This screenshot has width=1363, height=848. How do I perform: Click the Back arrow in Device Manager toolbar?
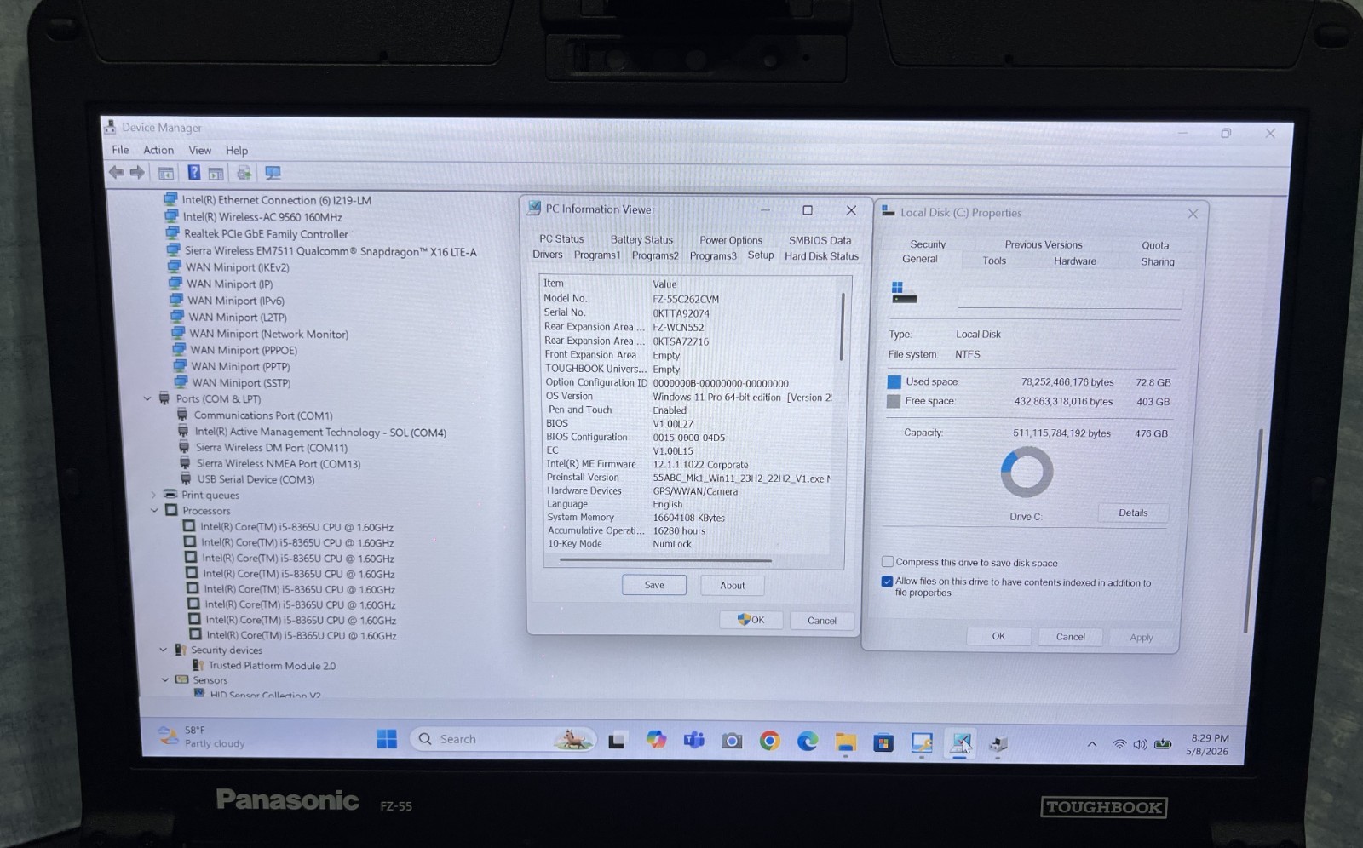(x=116, y=173)
